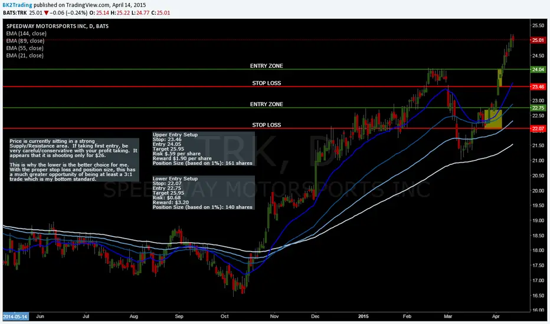Click the yellow zone above the 22.07 stop line
This screenshot has width=550, height=324.
493,119
